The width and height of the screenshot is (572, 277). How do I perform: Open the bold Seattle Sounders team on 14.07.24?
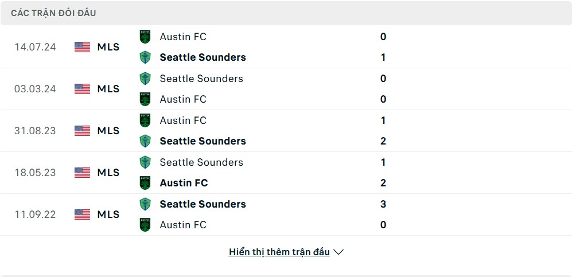pyautogui.click(x=203, y=57)
